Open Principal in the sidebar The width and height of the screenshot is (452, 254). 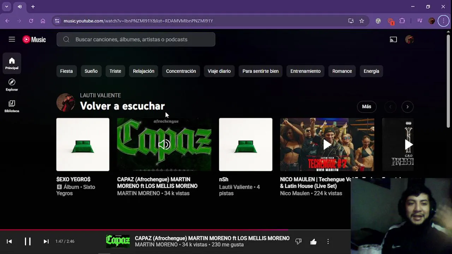(12, 64)
